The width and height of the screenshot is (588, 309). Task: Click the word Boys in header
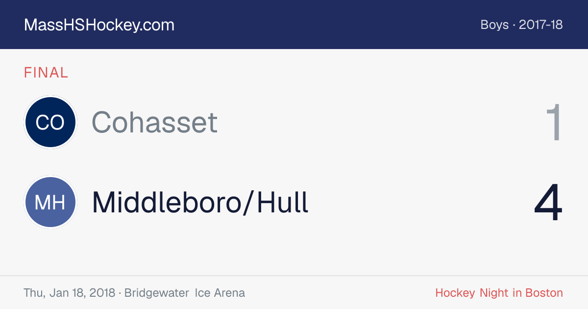494,25
